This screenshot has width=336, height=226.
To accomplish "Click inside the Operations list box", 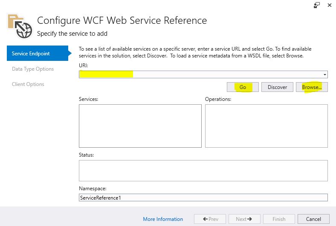I will pyautogui.click(x=266, y=126).
